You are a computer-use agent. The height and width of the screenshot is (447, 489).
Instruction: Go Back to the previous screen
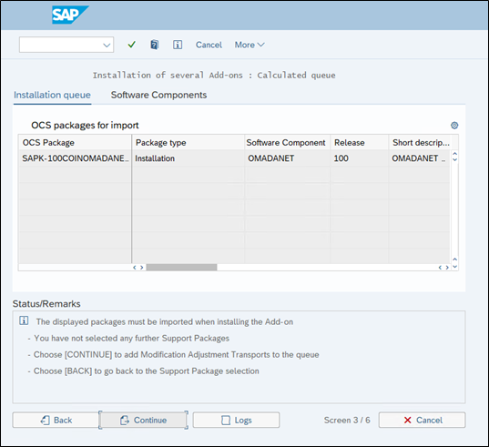[x=56, y=420]
